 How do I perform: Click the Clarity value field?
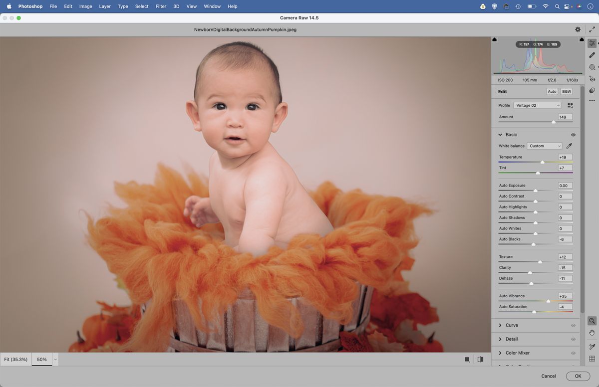[x=565, y=268]
